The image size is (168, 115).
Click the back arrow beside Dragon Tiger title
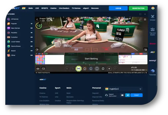tap(37, 19)
